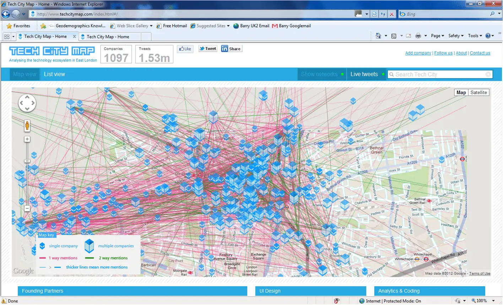Click the Home page icon in command bar

pyautogui.click(x=378, y=36)
